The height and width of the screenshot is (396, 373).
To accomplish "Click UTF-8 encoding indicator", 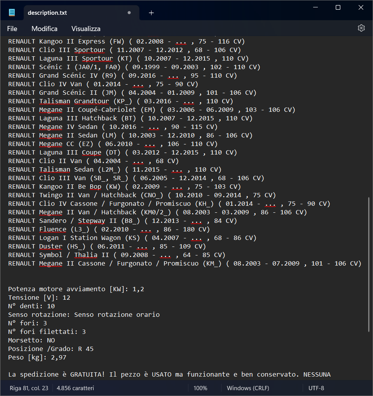I will coord(316,388).
